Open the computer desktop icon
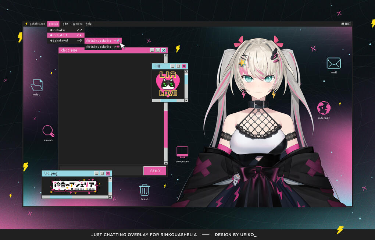Viewport: 375px width, 240px height. tap(182, 152)
